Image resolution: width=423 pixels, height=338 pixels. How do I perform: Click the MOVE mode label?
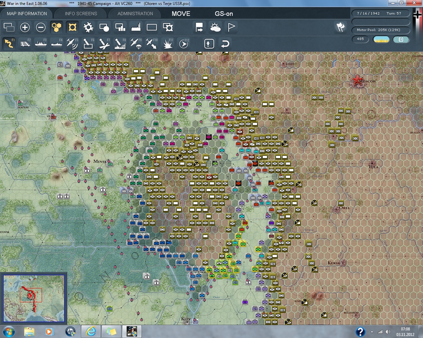181,14
